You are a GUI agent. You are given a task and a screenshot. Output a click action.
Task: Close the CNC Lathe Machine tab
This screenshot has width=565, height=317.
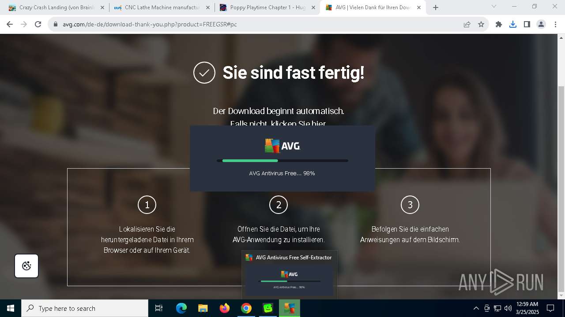coord(208,7)
